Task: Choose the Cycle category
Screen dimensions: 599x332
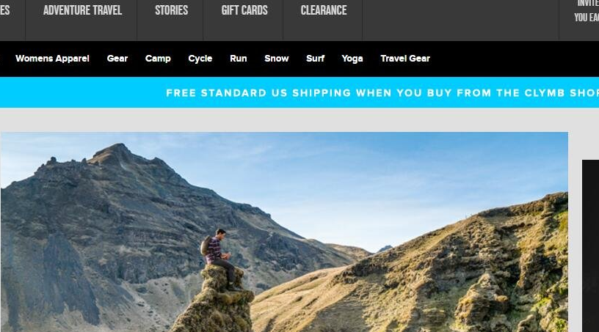Action: 200,59
